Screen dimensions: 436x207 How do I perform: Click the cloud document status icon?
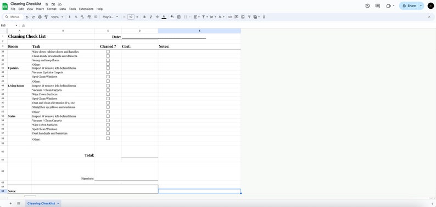60,4
